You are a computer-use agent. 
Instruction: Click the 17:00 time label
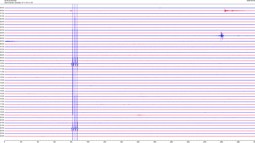click(2, 102)
